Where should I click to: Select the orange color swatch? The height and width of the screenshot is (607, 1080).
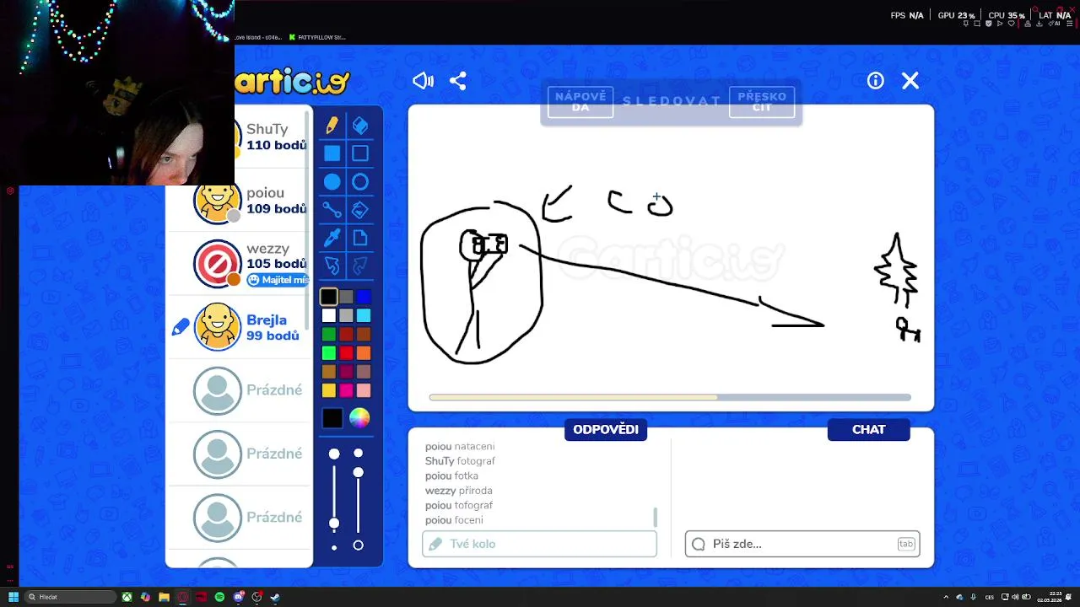pos(364,353)
